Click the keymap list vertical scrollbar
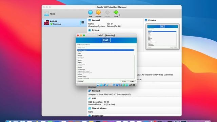Screen dimensions: 217x122 click(x=135, y=64)
